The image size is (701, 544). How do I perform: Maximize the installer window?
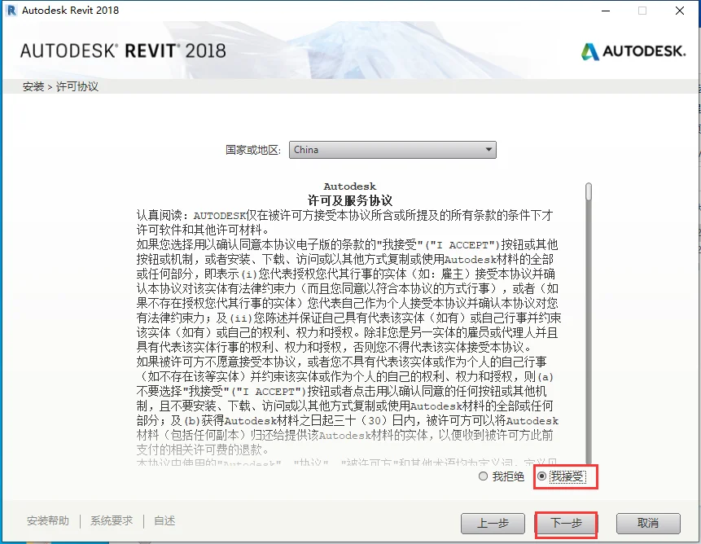(x=642, y=11)
